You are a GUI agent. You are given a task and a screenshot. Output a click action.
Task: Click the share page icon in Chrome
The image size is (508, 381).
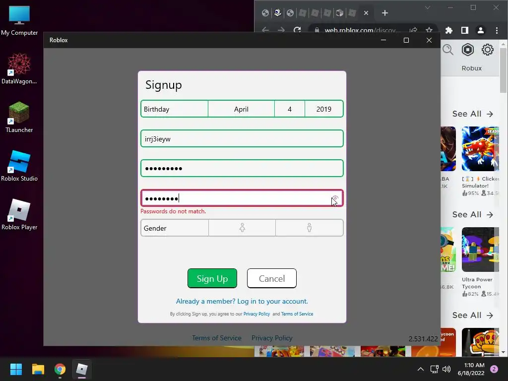(x=413, y=30)
